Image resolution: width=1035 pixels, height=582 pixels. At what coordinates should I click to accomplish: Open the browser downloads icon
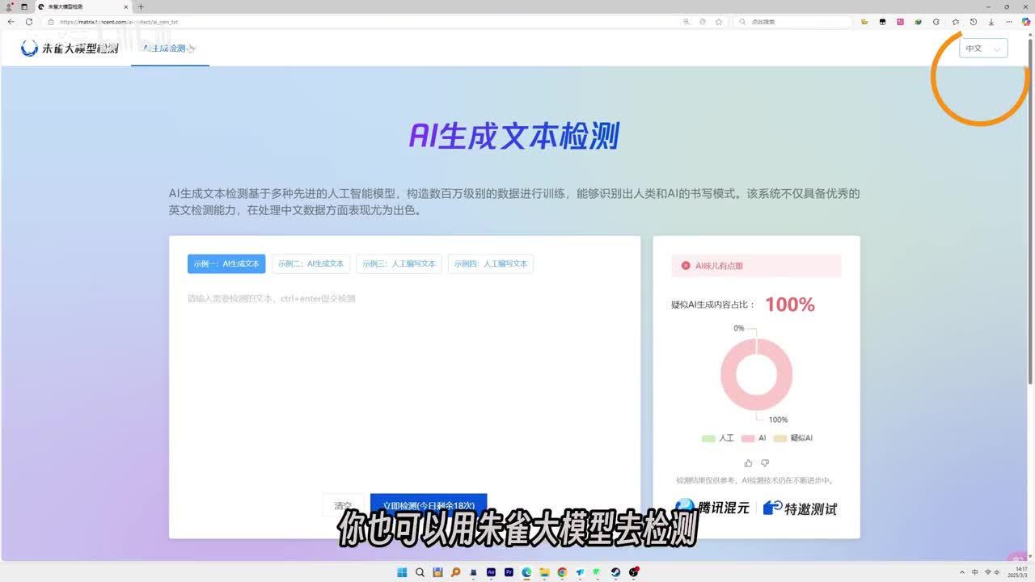click(991, 22)
